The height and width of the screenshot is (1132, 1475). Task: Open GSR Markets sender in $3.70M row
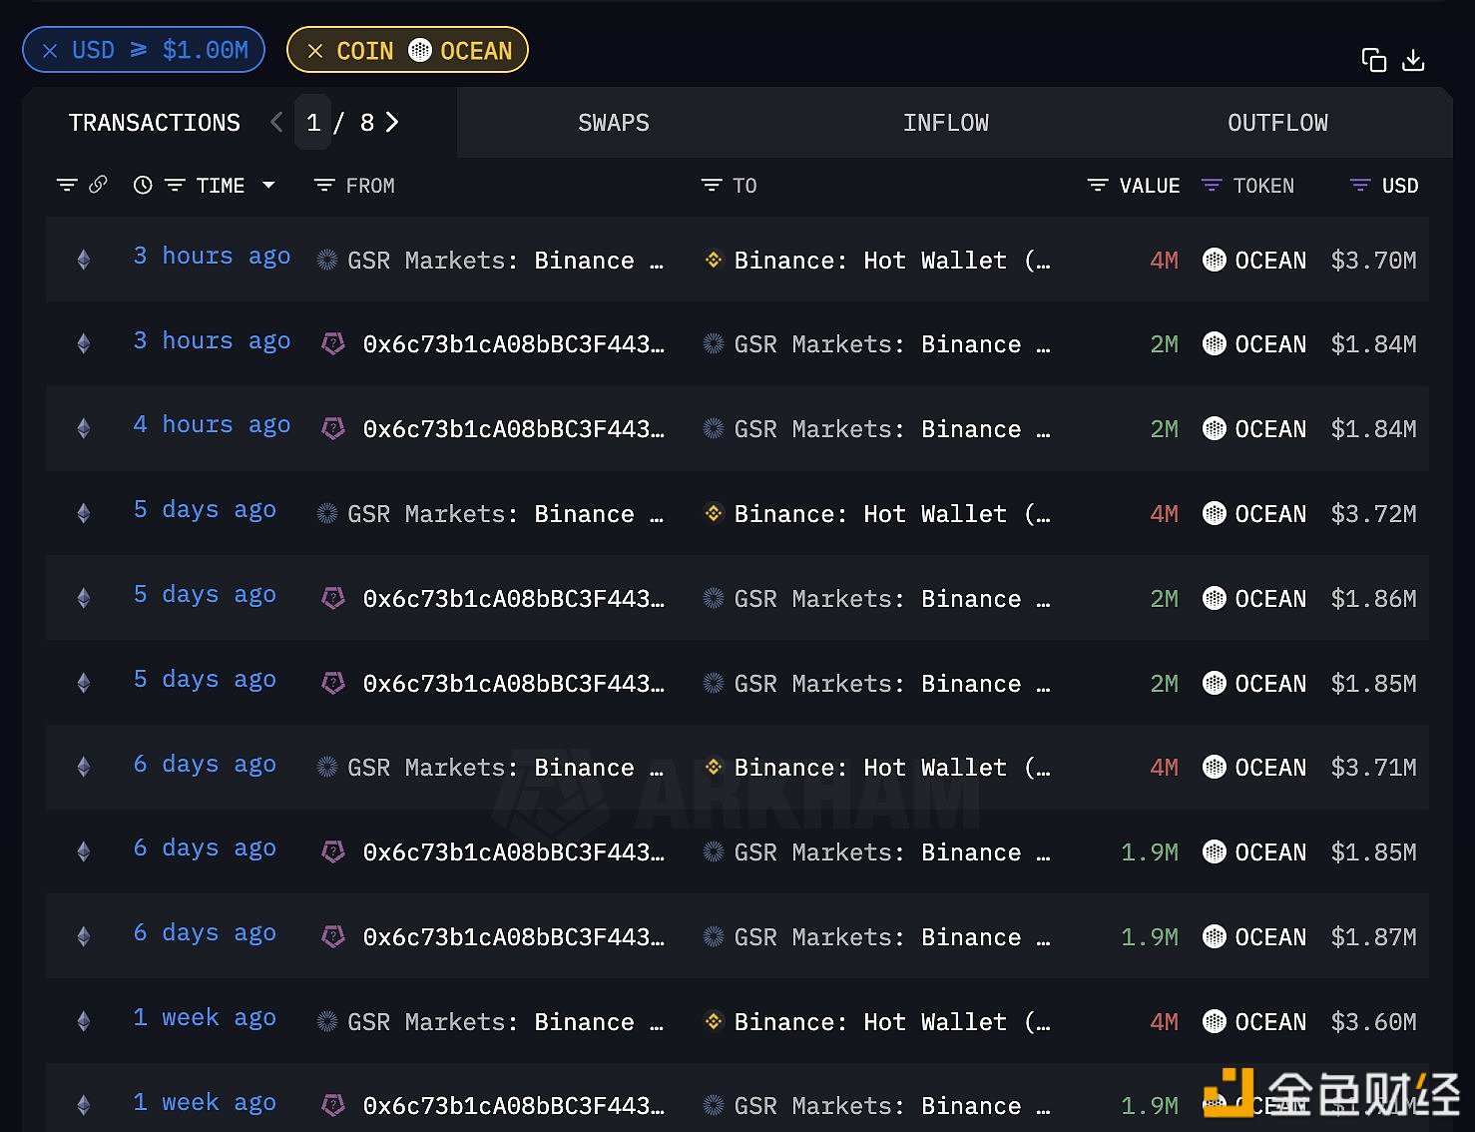pyautogui.click(x=505, y=261)
